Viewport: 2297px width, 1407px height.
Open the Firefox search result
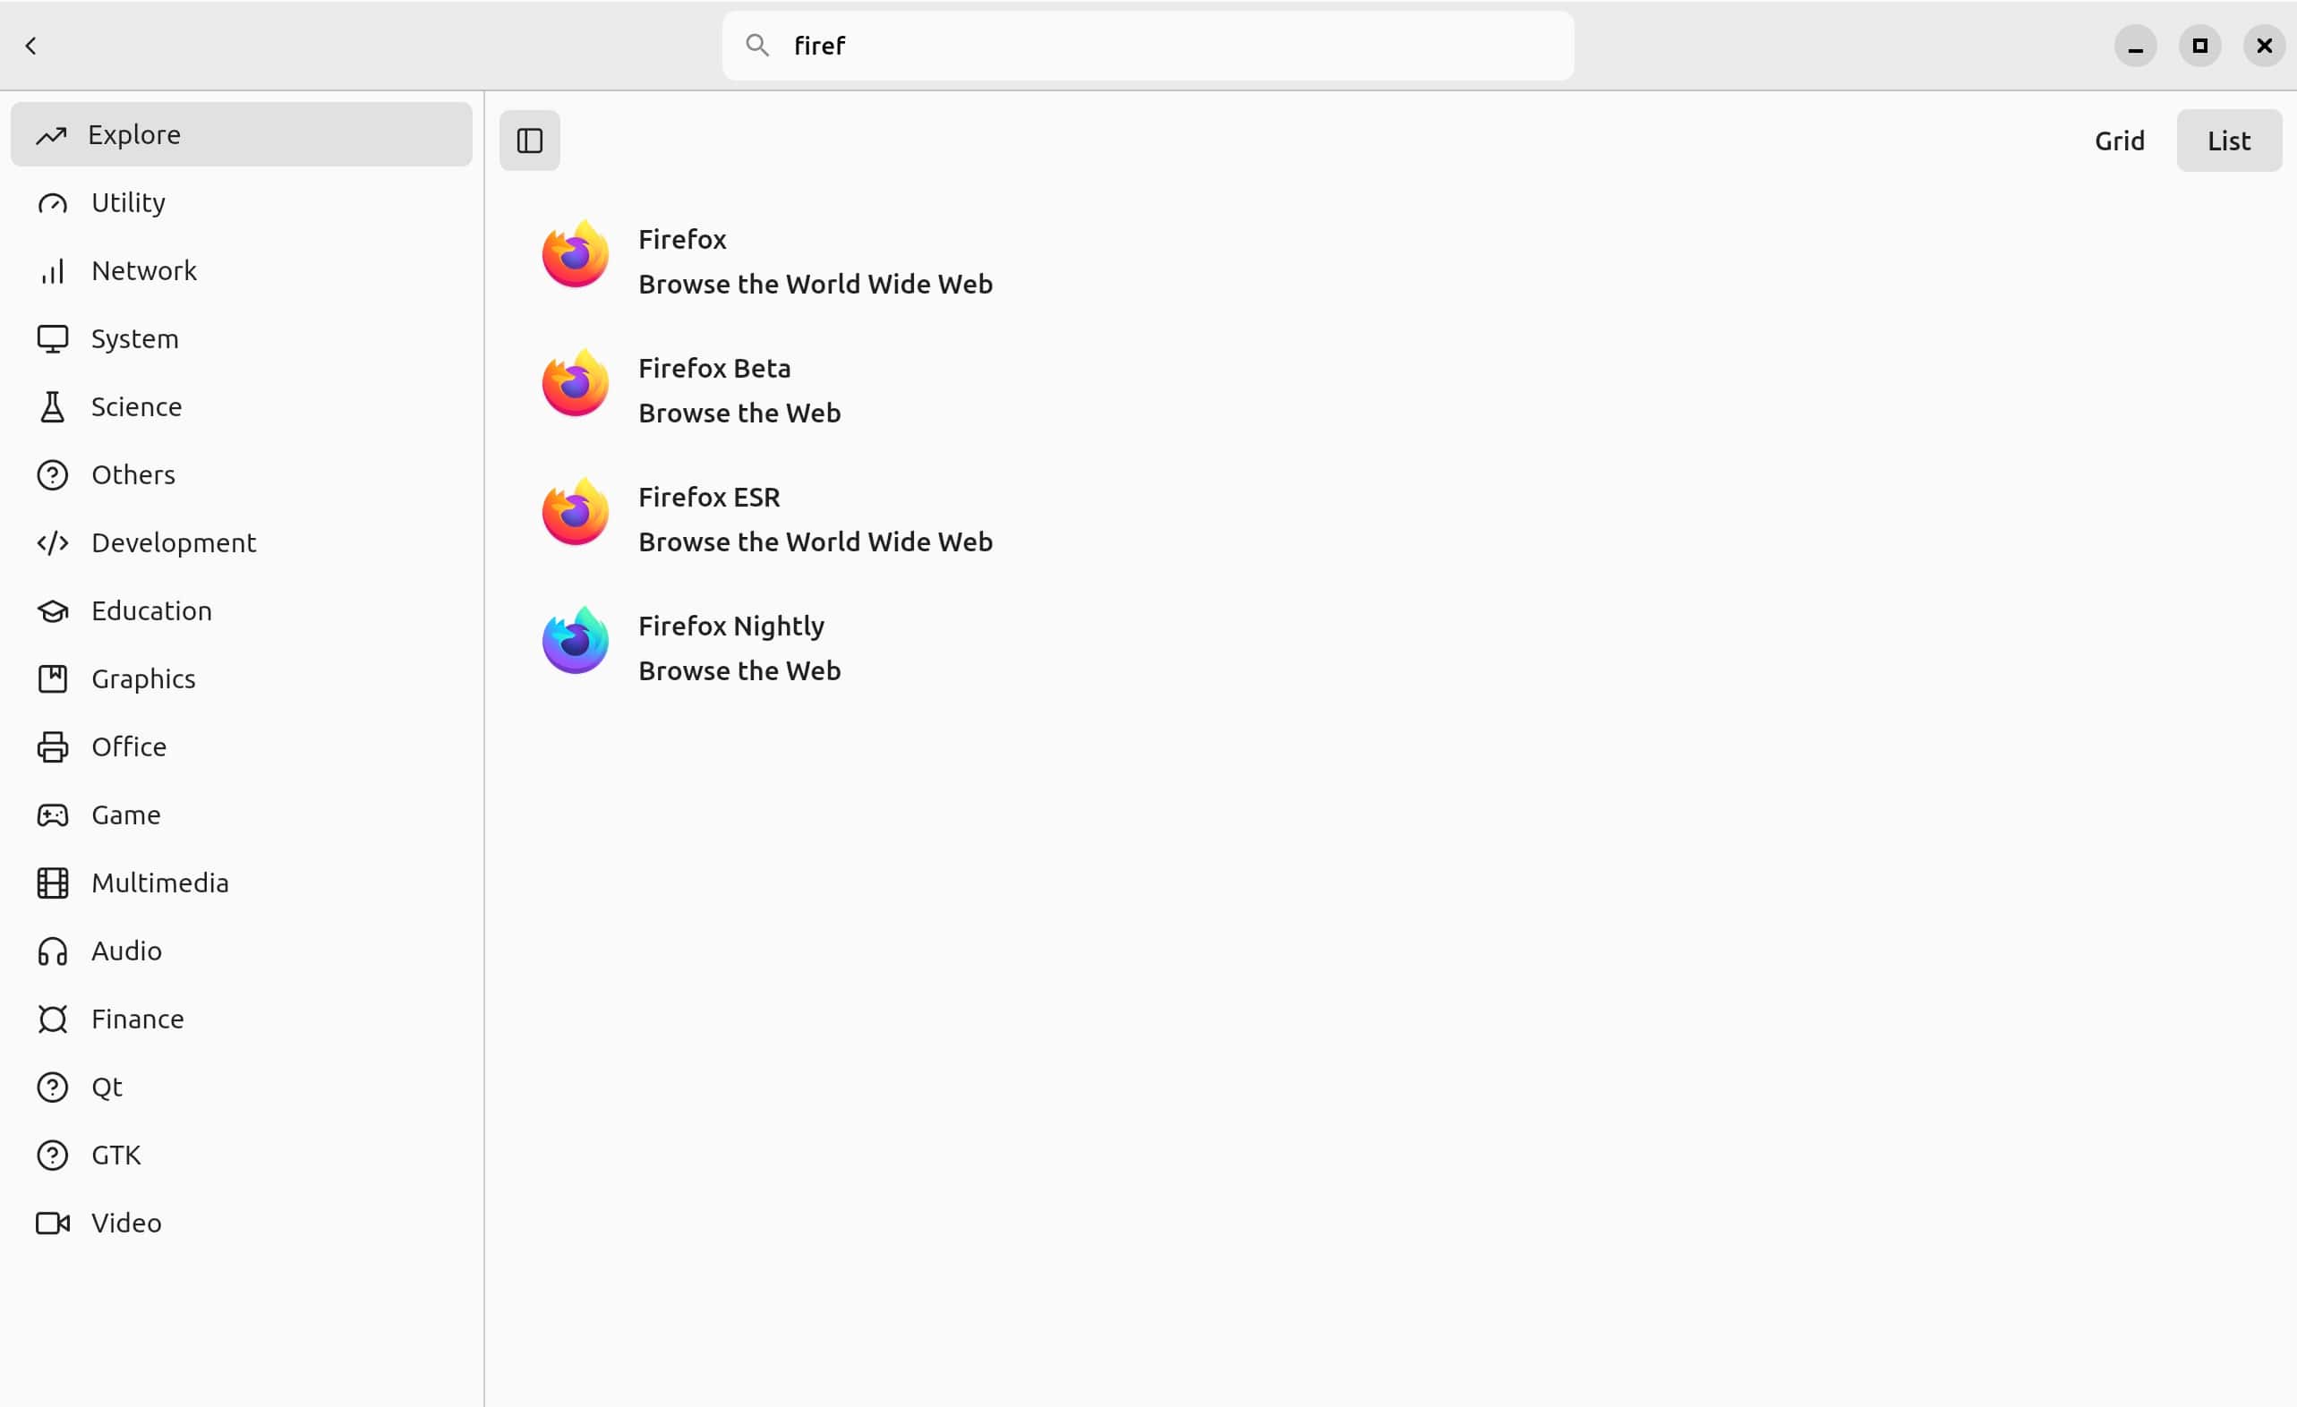pos(682,240)
